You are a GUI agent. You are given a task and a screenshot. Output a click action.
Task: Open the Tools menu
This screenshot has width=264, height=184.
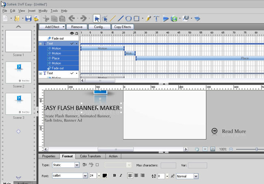pos(54,11)
